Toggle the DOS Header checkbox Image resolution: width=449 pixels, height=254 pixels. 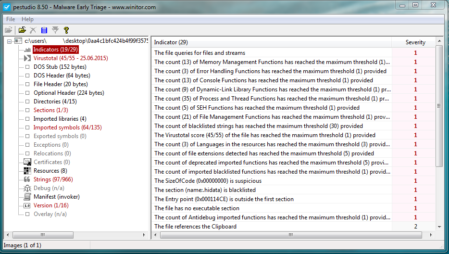(27, 76)
